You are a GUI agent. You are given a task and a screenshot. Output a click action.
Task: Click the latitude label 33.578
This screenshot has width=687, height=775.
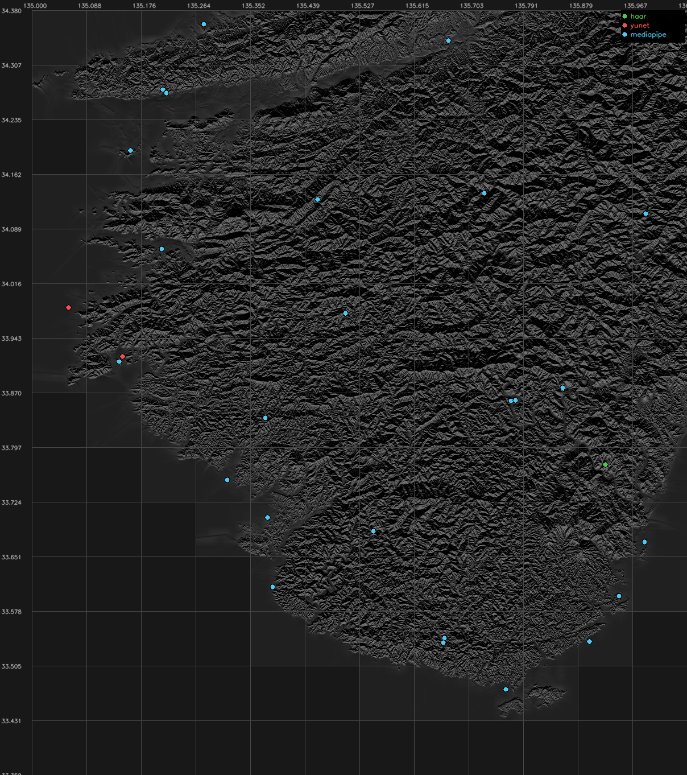click(x=11, y=612)
